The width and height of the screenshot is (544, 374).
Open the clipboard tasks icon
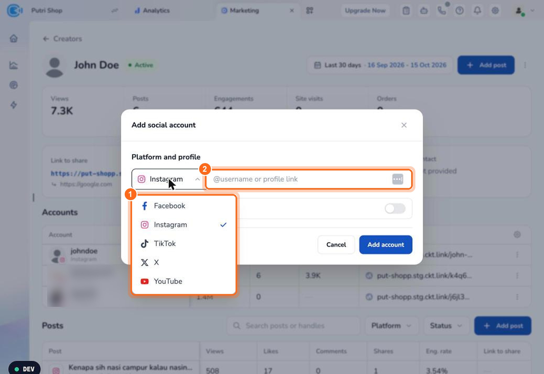(406, 10)
